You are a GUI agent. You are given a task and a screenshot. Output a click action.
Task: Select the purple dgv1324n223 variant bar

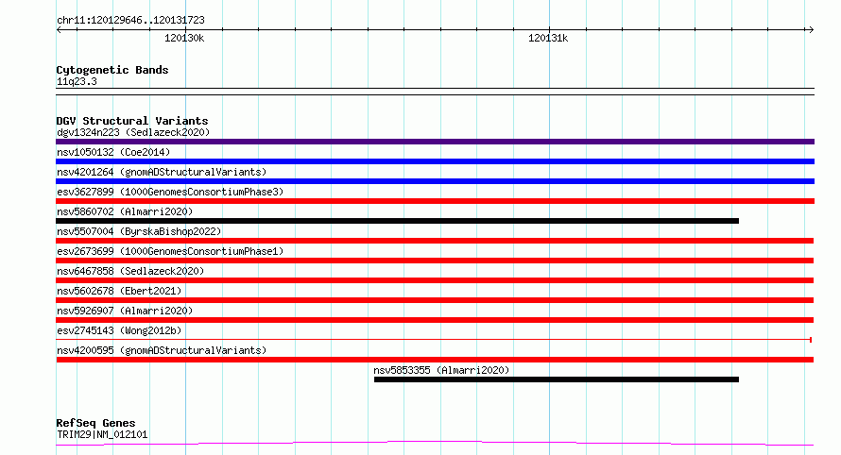(x=435, y=142)
